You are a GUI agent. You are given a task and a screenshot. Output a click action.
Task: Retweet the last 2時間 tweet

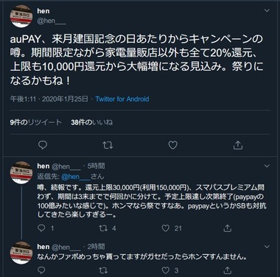coord(103,270)
